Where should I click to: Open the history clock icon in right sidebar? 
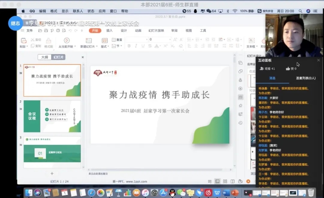coord(240,123)
